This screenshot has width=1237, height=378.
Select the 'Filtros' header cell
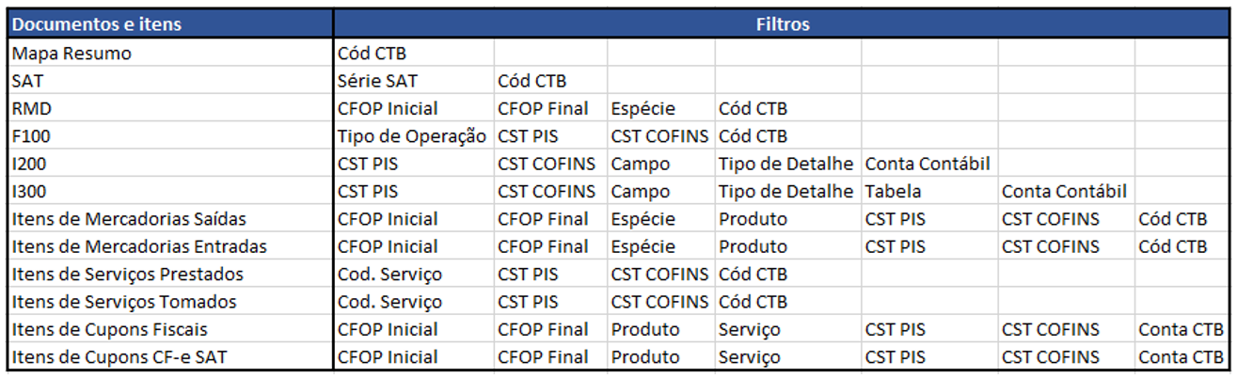click(x=783, y=24)
